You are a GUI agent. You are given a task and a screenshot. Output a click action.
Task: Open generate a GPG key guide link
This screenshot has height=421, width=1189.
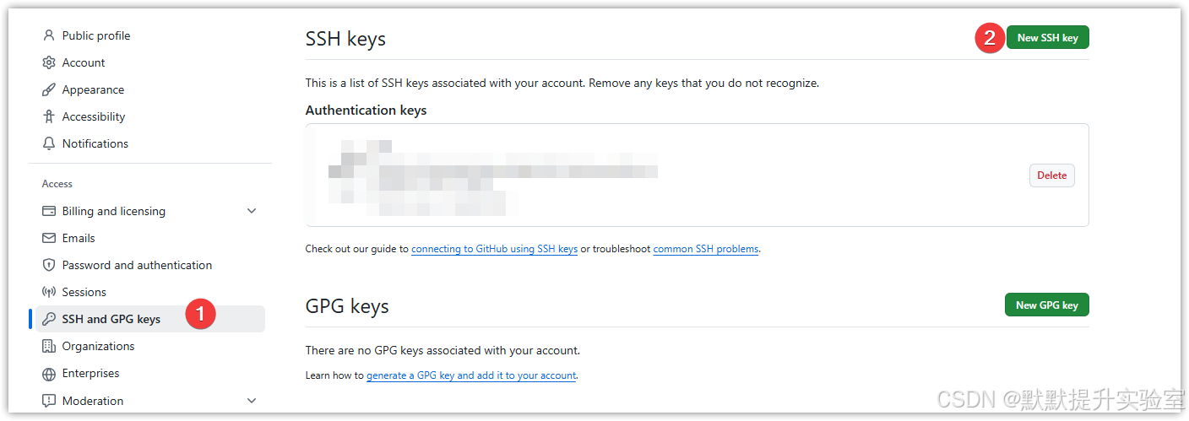coord(471,375)
